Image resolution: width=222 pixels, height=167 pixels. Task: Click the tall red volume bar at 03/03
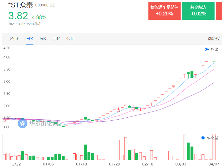(184, 147)
